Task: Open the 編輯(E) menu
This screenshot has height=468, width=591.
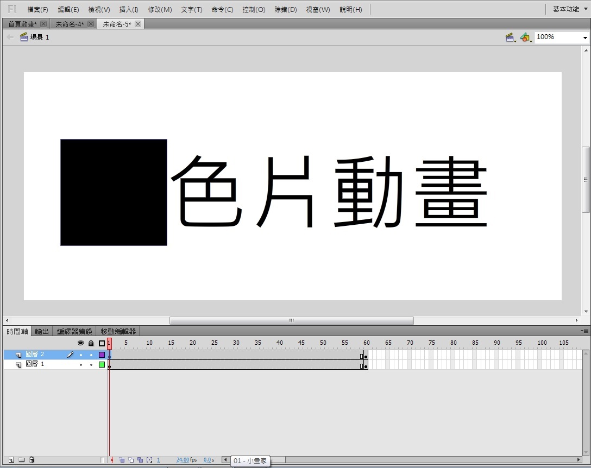Action: 68,9
